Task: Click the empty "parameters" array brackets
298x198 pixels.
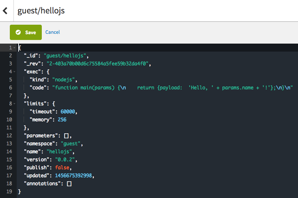Action: pyautogui.click(x=67, y=136)
